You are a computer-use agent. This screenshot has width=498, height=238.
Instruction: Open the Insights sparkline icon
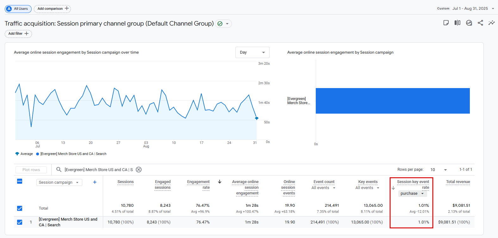[x=491, y=23]
